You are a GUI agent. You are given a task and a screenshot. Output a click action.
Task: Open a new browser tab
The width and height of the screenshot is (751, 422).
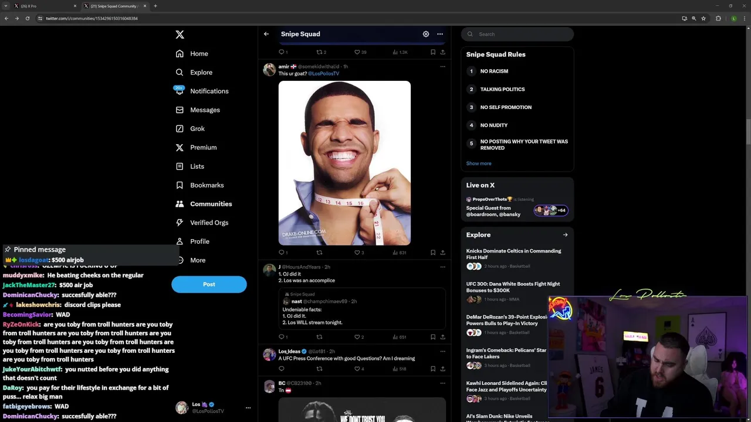point(155,6)
